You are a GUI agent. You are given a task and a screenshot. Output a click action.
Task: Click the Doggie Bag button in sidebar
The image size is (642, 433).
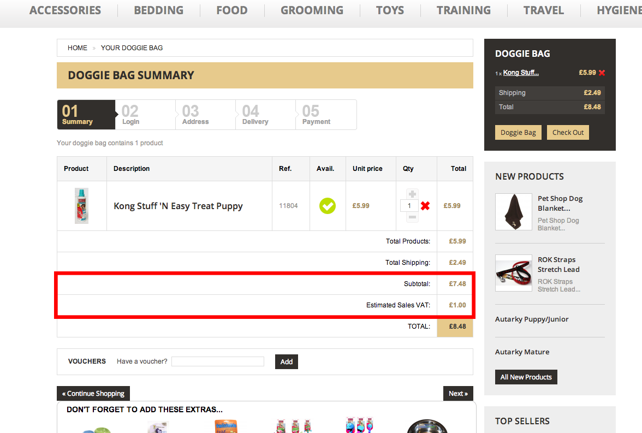point(518,132)
